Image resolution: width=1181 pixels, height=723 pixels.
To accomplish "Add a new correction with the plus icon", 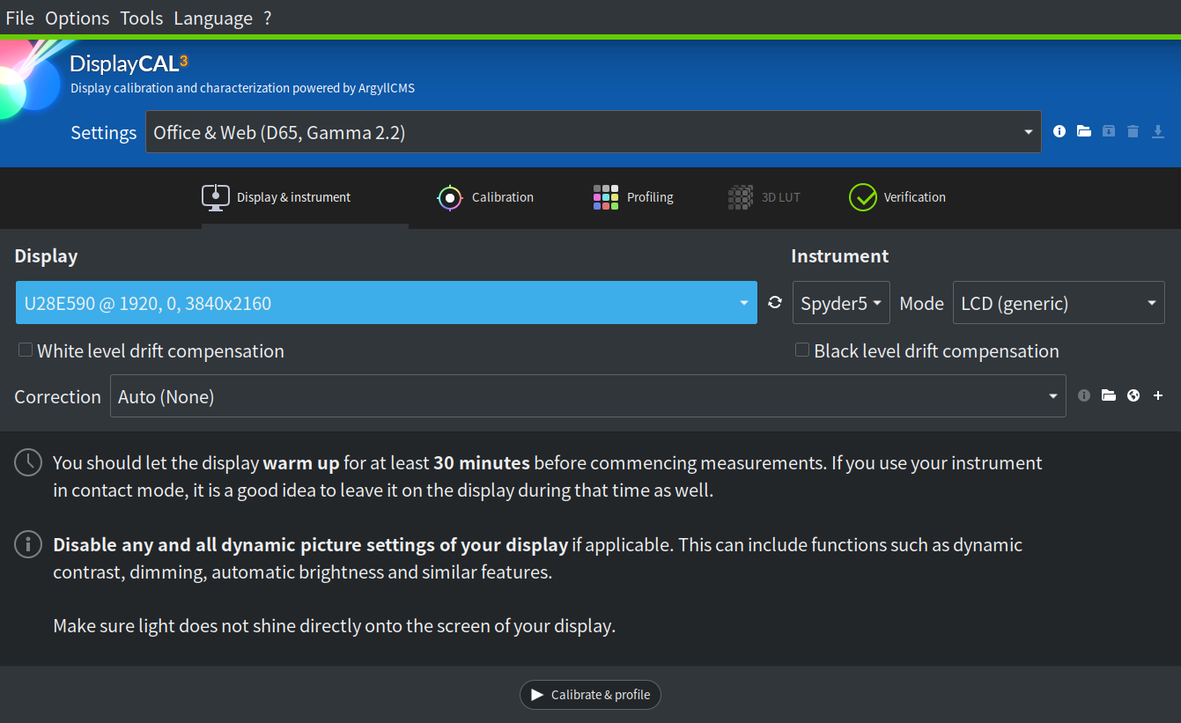I will [1157, 395].
